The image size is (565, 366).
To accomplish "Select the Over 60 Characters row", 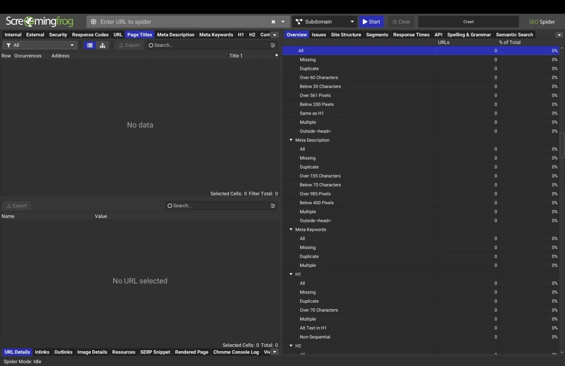I will point(420,78).
